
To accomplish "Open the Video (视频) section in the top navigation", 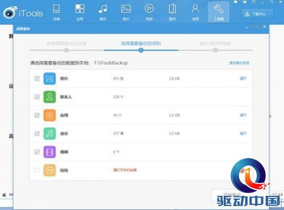I will (x=149, y=12).
